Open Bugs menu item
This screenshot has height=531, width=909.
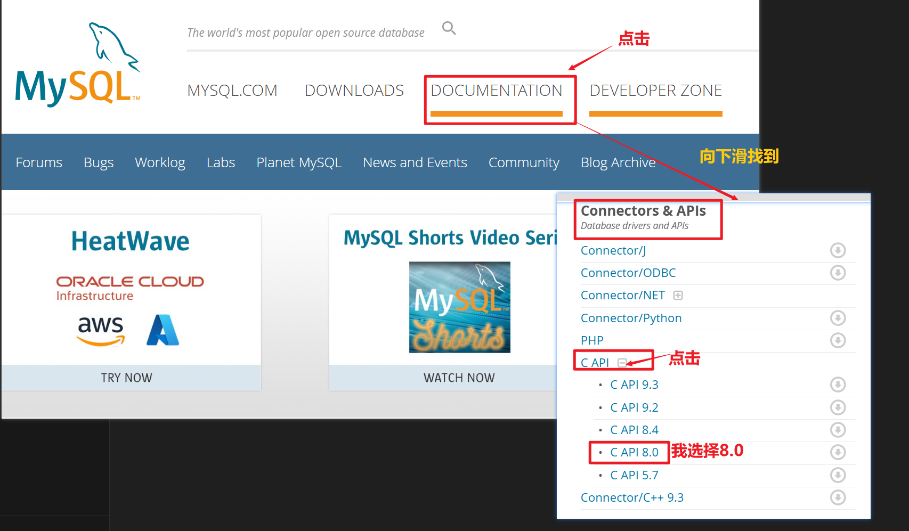(99, 162)
